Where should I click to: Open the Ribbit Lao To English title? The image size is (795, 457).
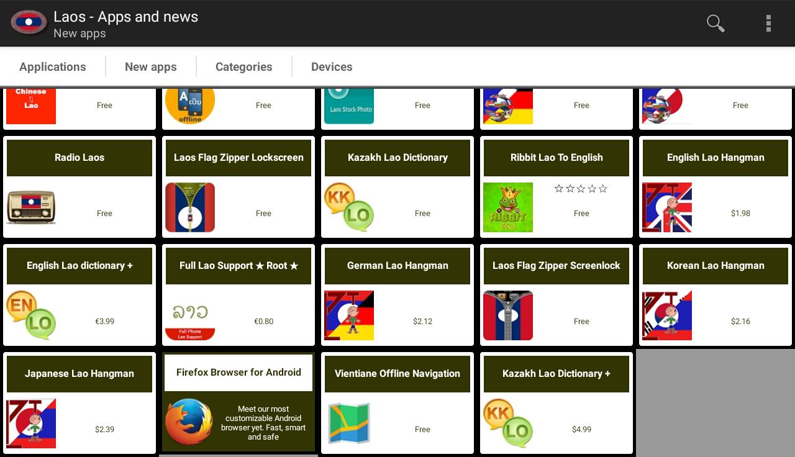tap(556, 158)
